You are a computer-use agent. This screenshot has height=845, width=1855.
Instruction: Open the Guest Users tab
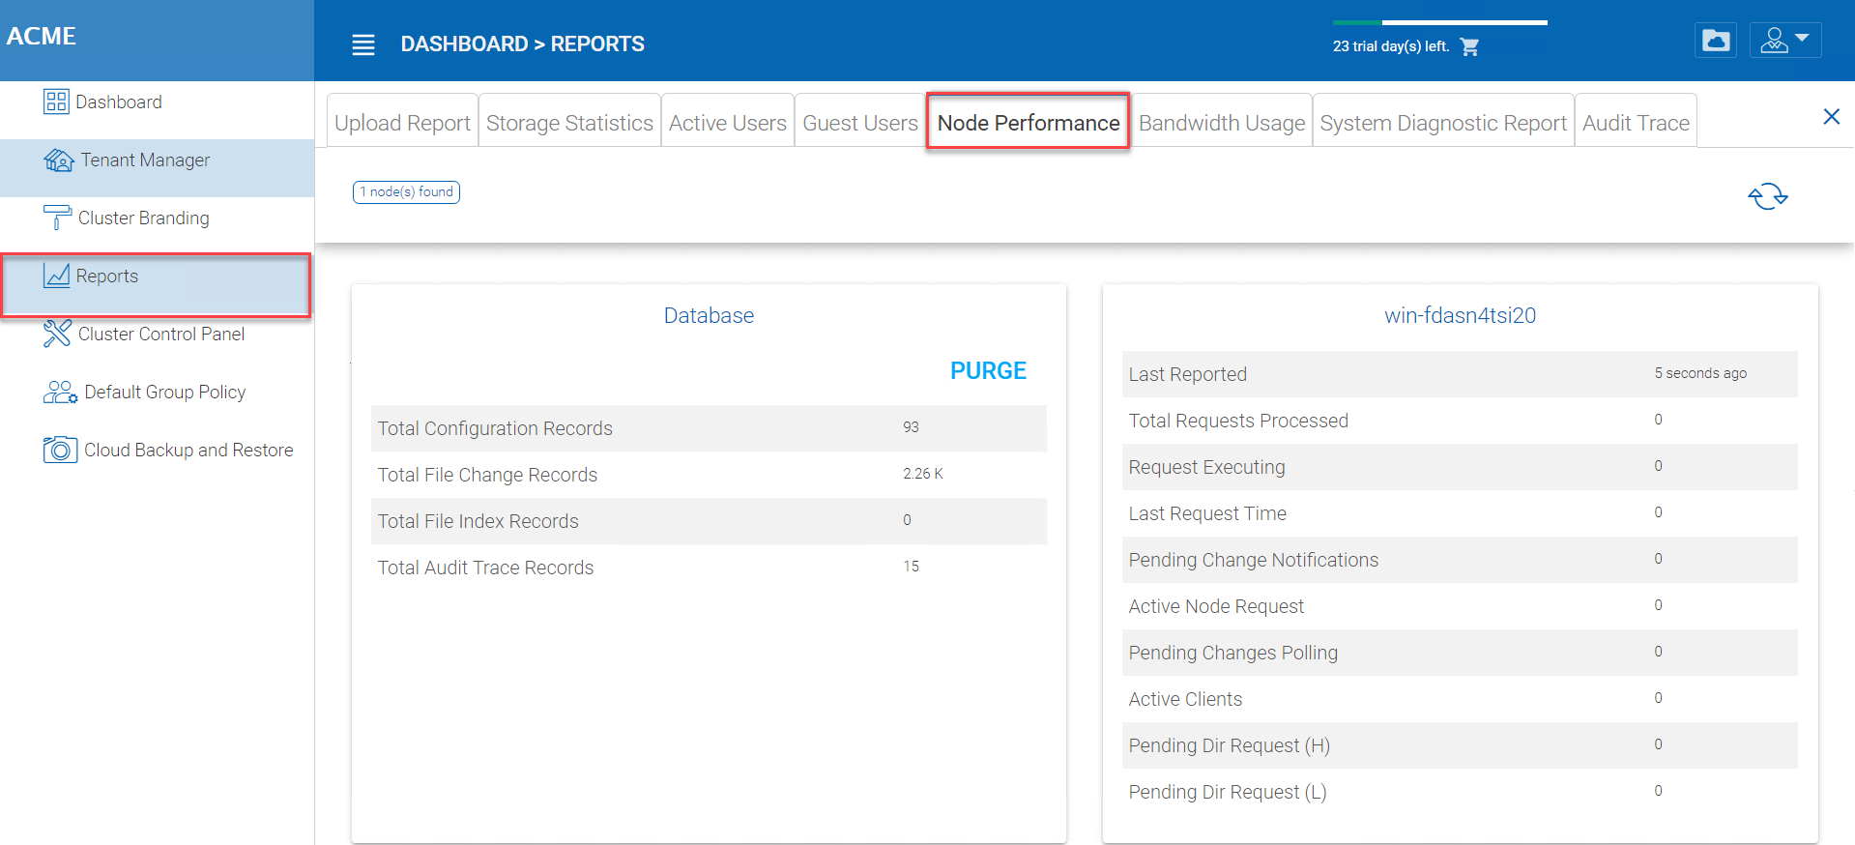(x=860, y=123)
